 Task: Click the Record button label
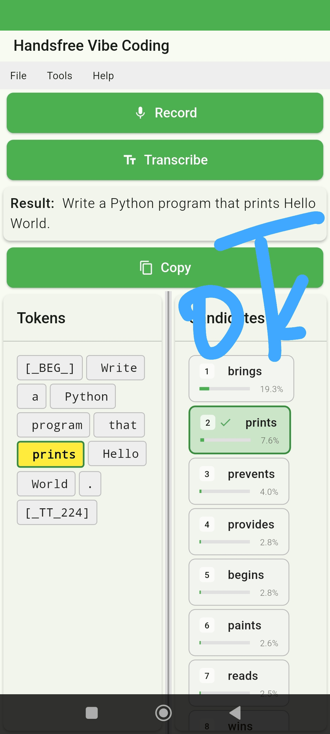pos(176,113)
